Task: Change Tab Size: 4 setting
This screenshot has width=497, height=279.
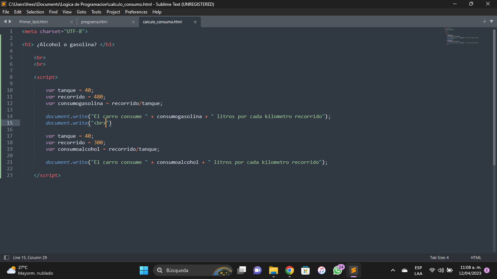Action: tap(439, 258)
